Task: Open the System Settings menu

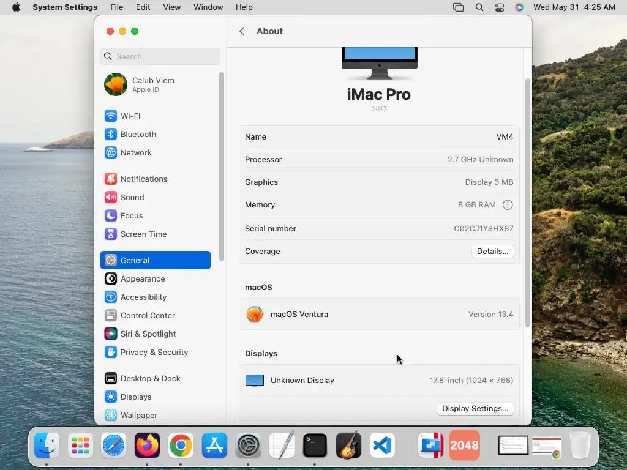Action: pyautogui.click(x=65, y=7)
